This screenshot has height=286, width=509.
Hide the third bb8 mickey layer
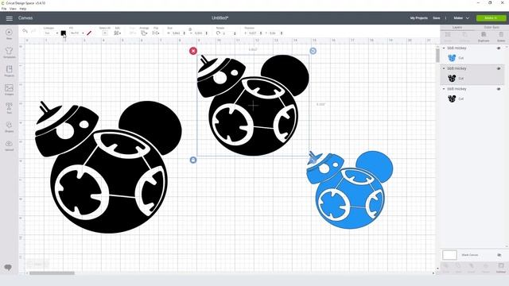[x=499, y=89]
